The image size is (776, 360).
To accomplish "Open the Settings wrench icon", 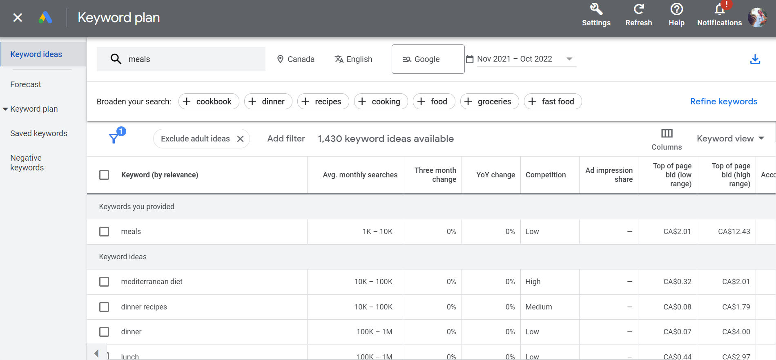I will 596,10.
